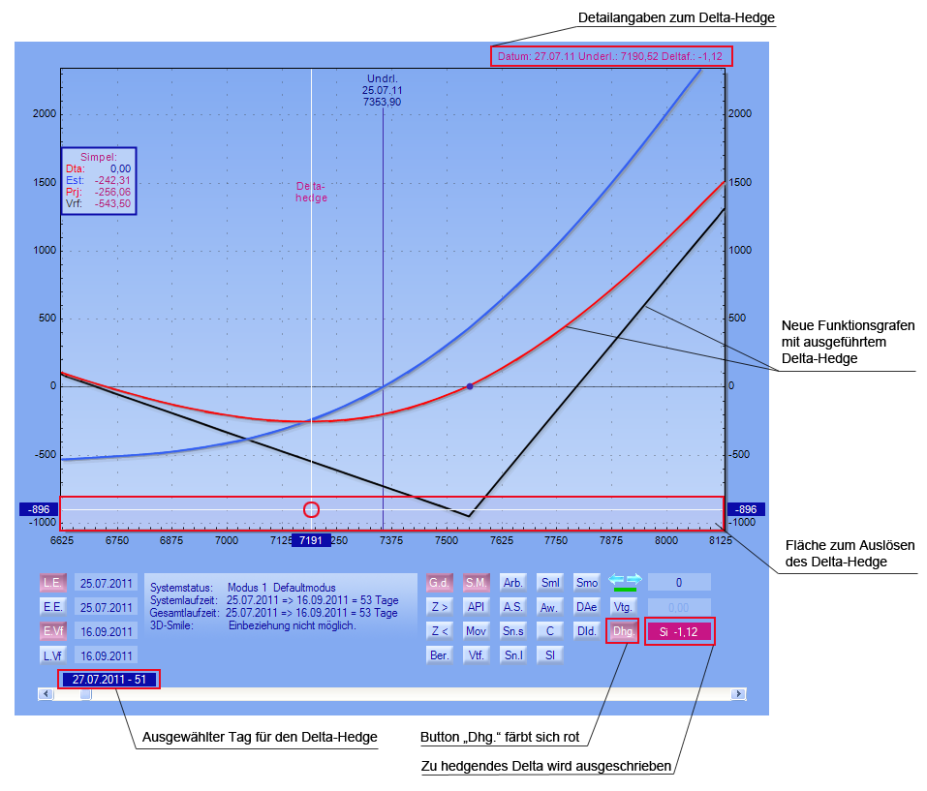Click the L.Vf date button
This screenshot has height=791, width=927.
(52, 655)
